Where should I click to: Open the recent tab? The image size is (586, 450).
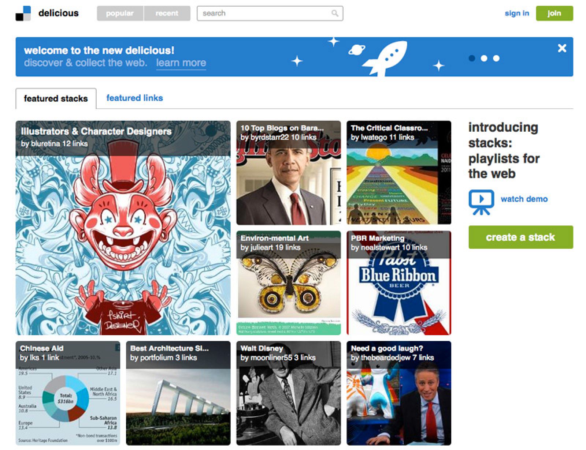[167, 14]
